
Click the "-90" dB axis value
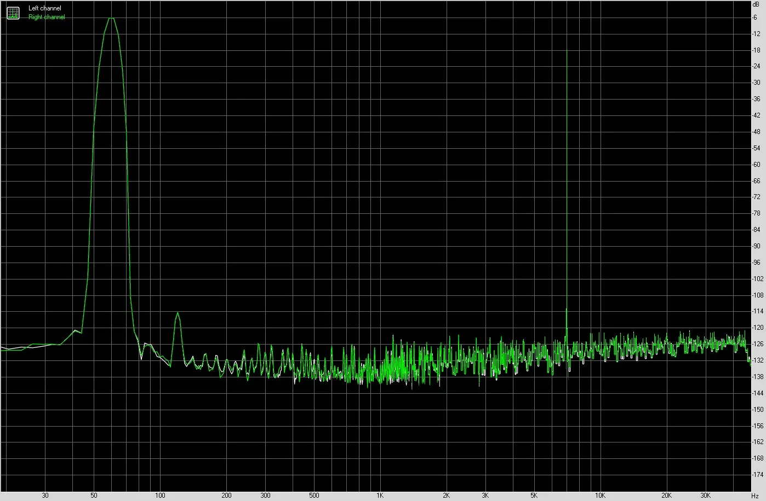click(756, 246)
